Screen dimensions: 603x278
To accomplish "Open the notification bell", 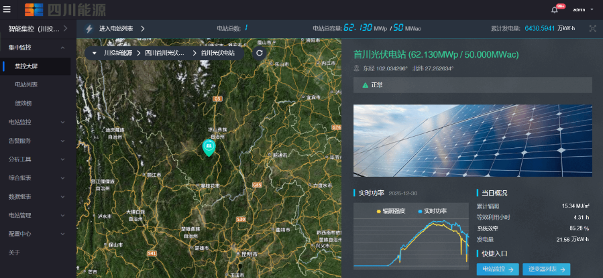I will [x=554, y=9].
